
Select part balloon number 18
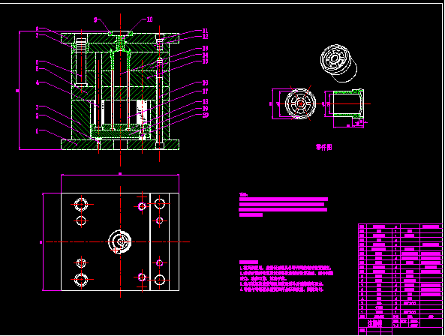click(205, 101)
